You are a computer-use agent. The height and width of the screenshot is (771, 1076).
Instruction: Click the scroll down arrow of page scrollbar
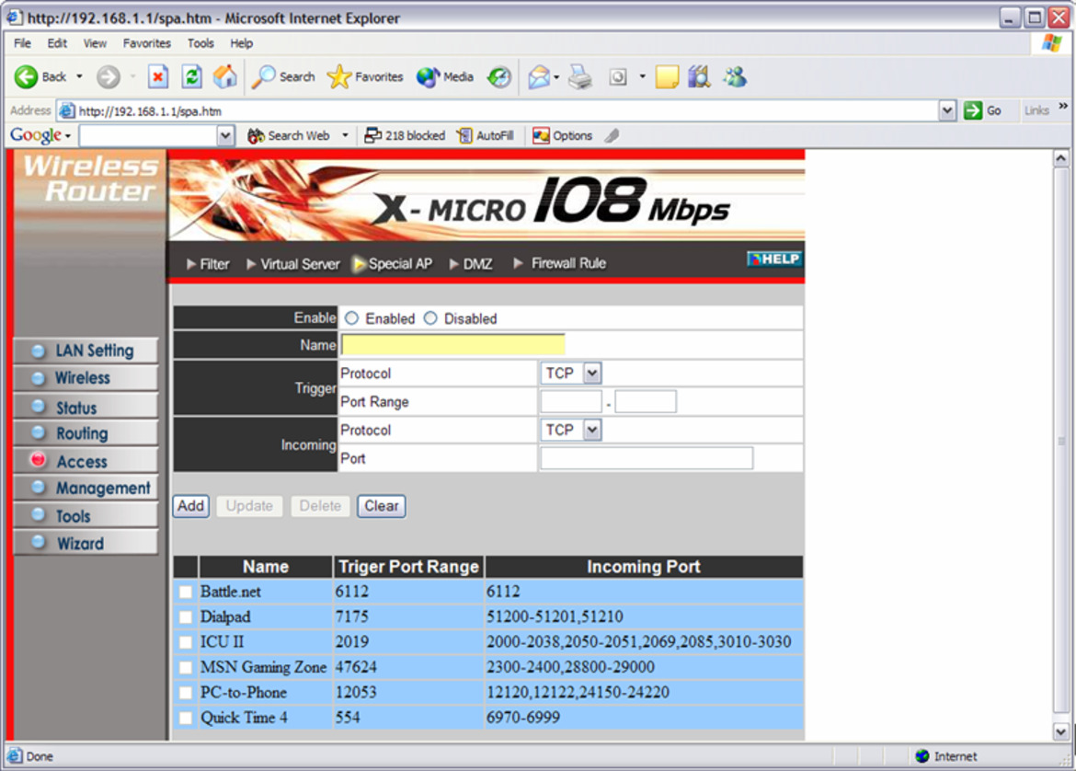tap(1061, 731)
